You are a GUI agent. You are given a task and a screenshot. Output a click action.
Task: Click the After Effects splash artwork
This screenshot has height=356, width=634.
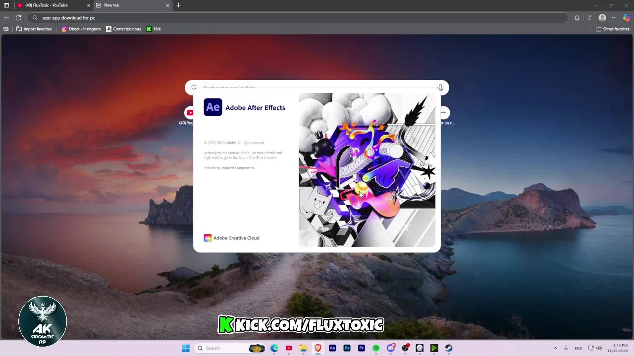(x=367, y=170)
